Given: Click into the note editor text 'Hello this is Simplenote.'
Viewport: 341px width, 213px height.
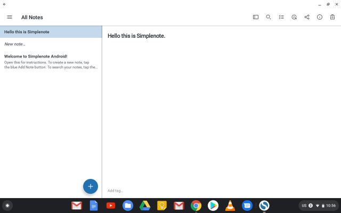Looking at the screenshot, I should coord(136,36).
